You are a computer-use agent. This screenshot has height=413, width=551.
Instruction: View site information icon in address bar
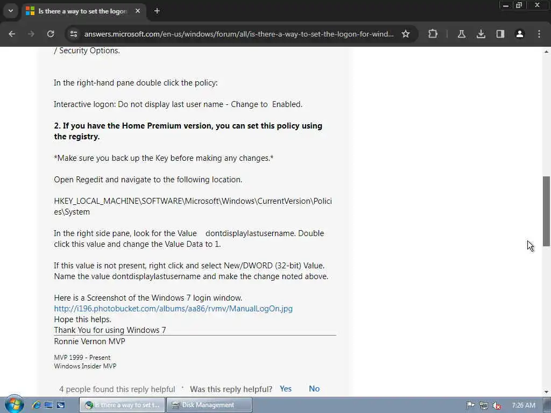(x=74, y=34)
